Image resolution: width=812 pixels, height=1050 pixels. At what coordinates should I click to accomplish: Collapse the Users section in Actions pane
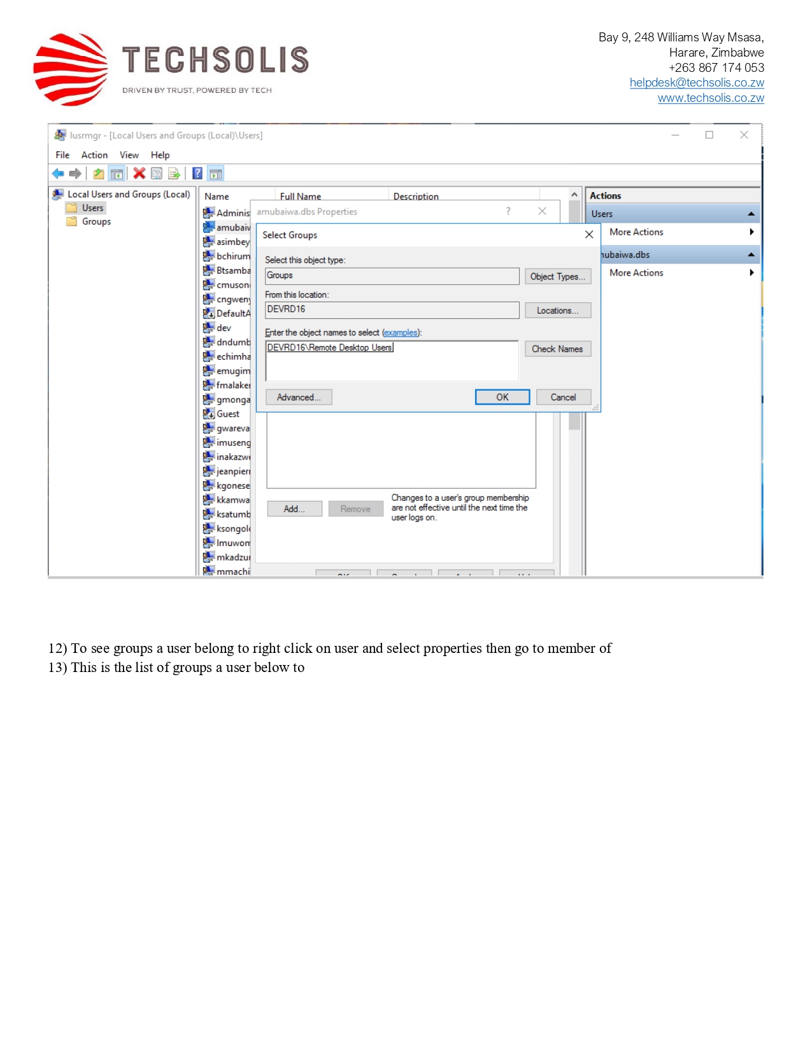point(751,214)
